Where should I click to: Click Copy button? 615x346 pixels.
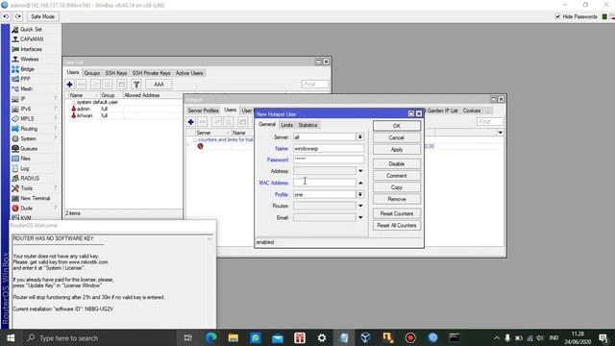click(x=397, y=187)
